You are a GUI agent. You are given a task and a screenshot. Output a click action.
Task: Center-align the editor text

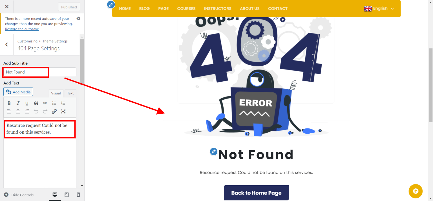tap(18, 111)
